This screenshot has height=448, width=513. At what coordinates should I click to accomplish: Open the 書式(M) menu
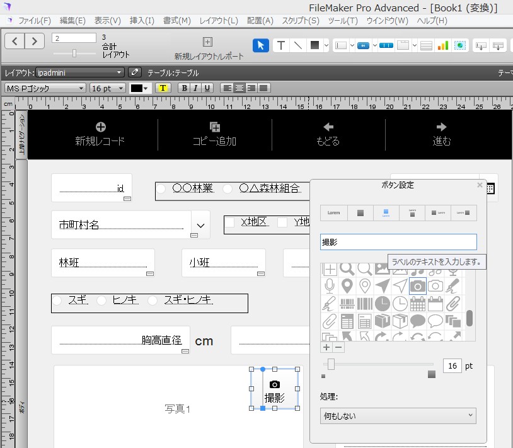point(177,21)
